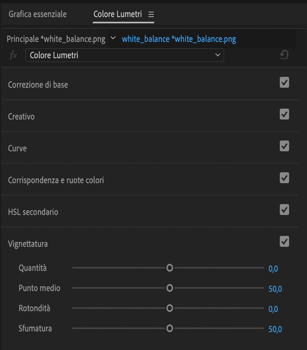
Task: Toggle the Vignettatura checkbox off
Action: 284,242
